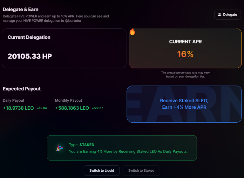Click the Expected Payout heading

click(x=22, y=89)
